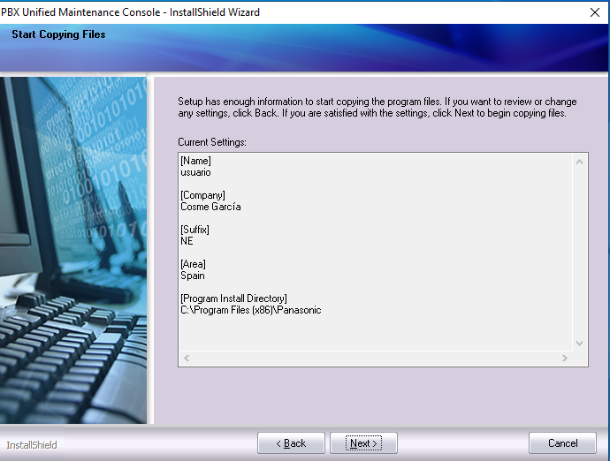
Task: Click the 'usuario' name value
Action: click(195, 172)
